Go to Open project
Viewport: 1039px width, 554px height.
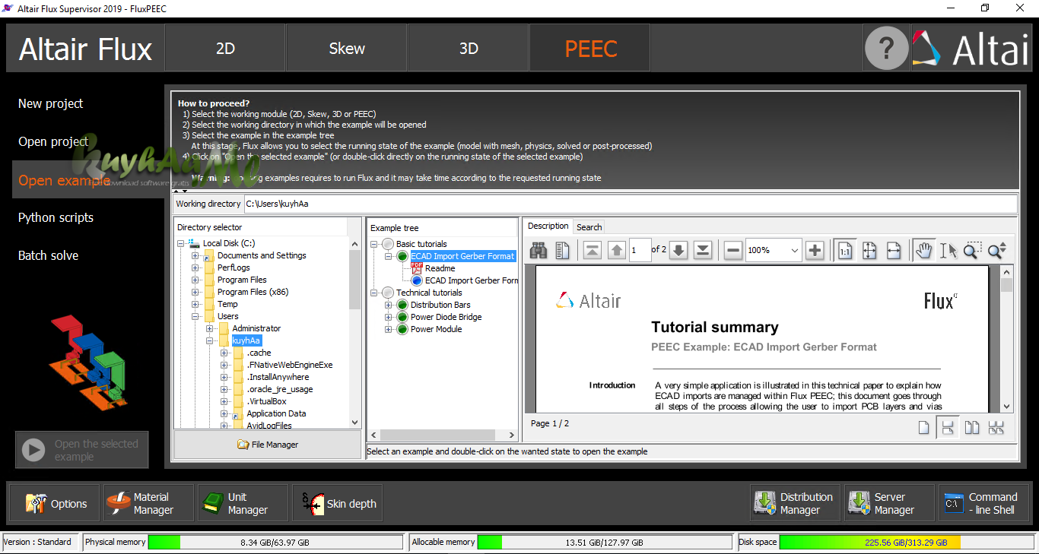tap(53, 141)
